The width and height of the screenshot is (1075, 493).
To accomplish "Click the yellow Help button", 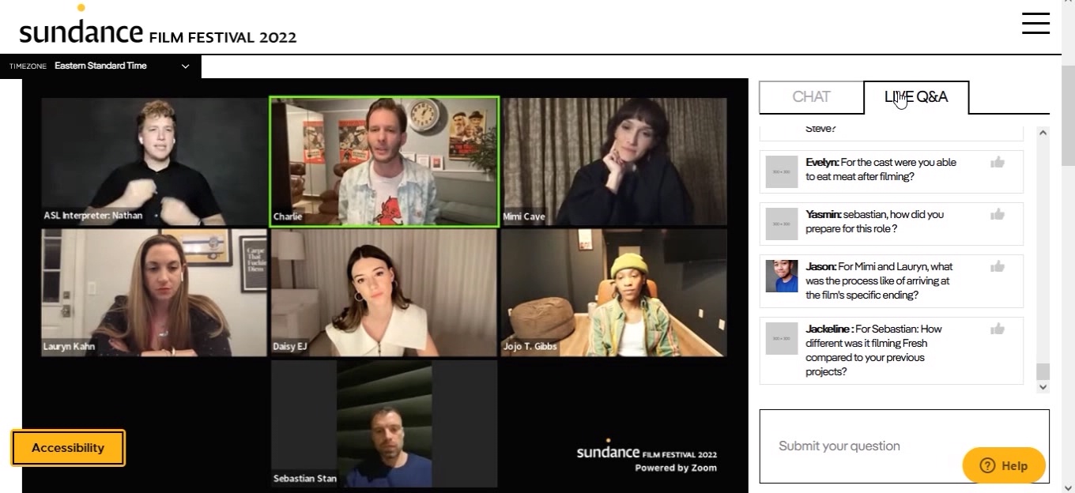I will [1003, 465].
